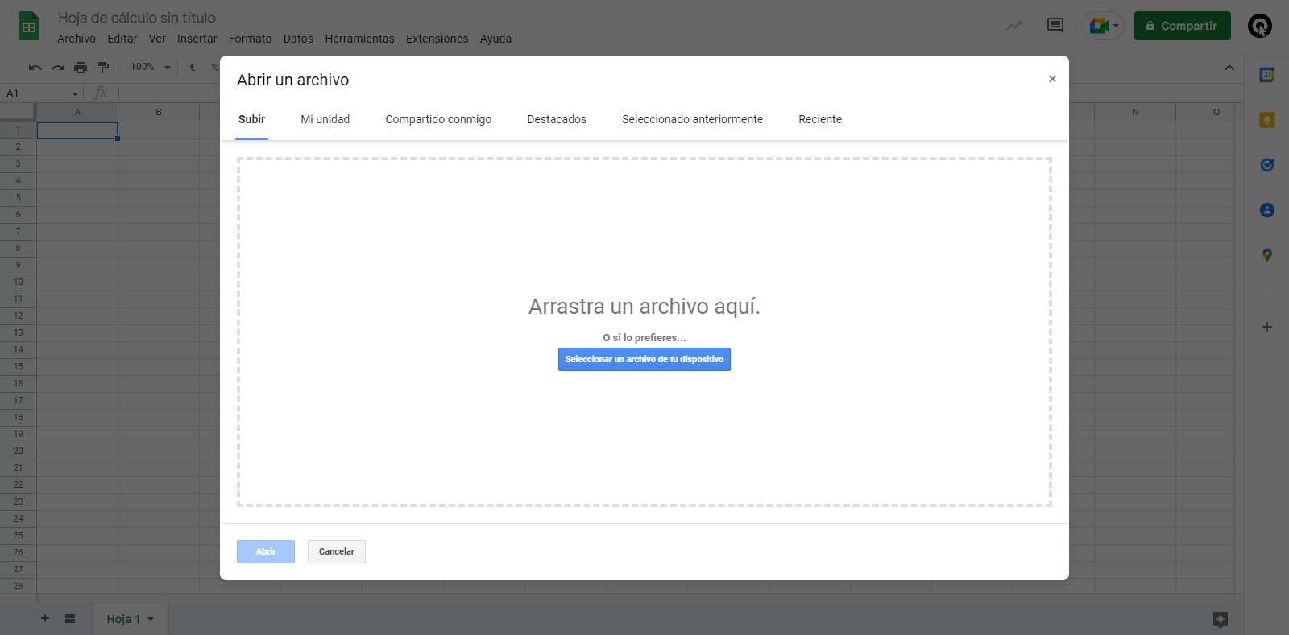Click Seleccionar un archivo de tu dispositivo

point(644,360)
